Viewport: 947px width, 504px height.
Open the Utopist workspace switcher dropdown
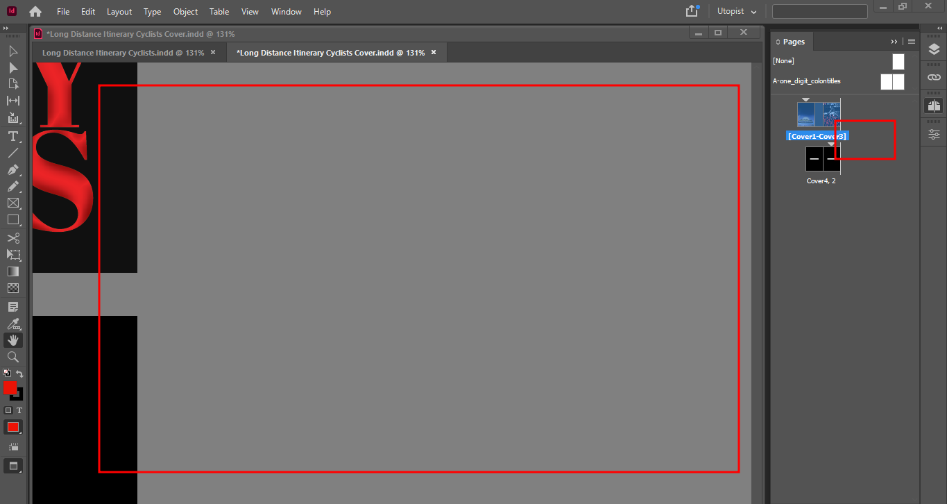pos(735,11)
